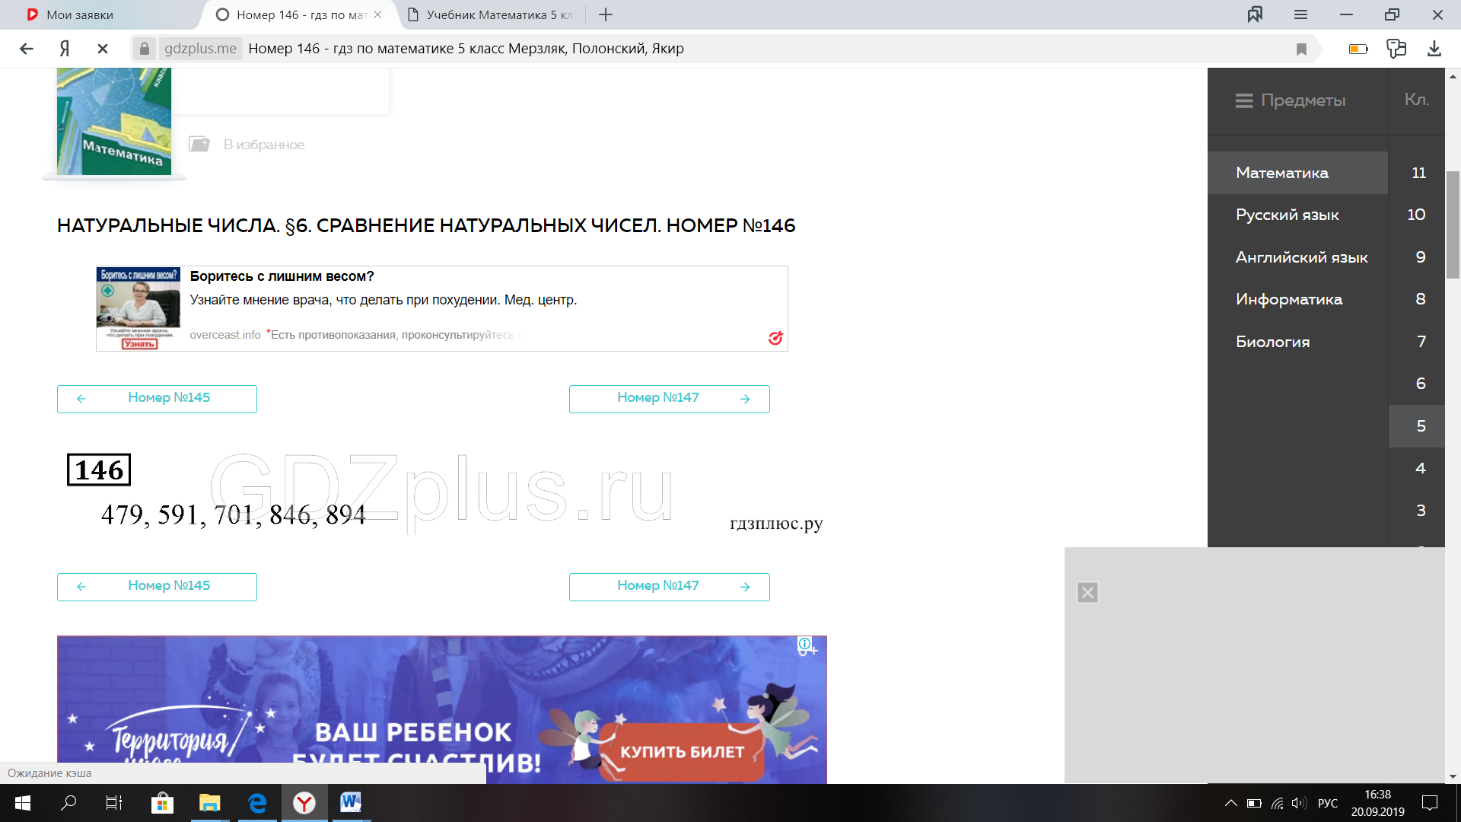Screen dimensions: 1461x822
Task: Open the 'Предметы' menu
Action: [x=1291, y=100]
